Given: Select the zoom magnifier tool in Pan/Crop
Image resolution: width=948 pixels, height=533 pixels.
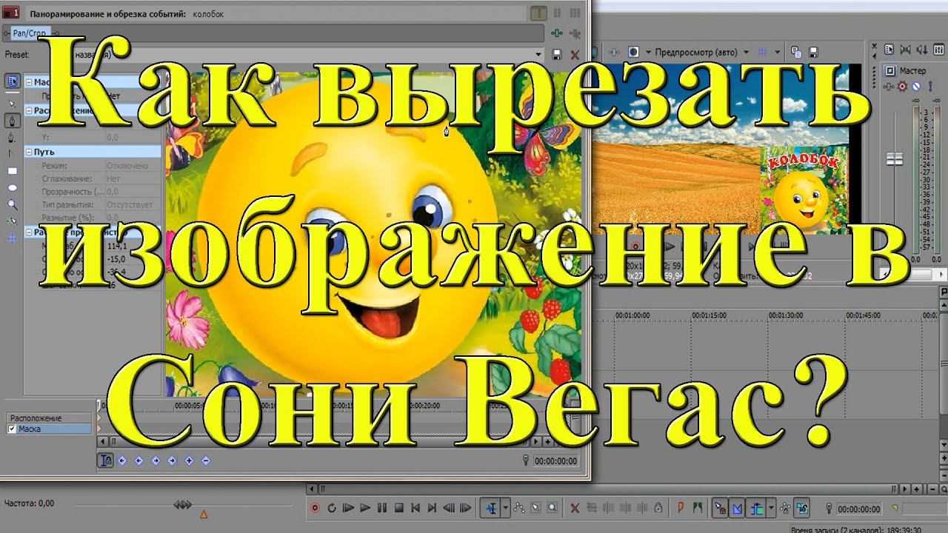Looking at the screenshot, I should pyautogui.click(x=13, y=205).
